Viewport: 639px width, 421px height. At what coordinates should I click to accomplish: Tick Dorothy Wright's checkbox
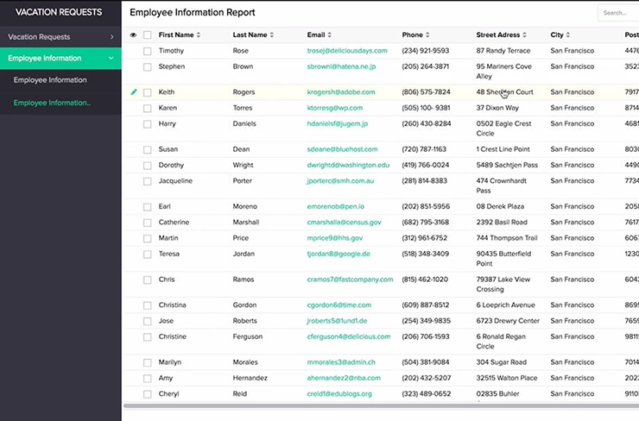click(x=148, y=167)
